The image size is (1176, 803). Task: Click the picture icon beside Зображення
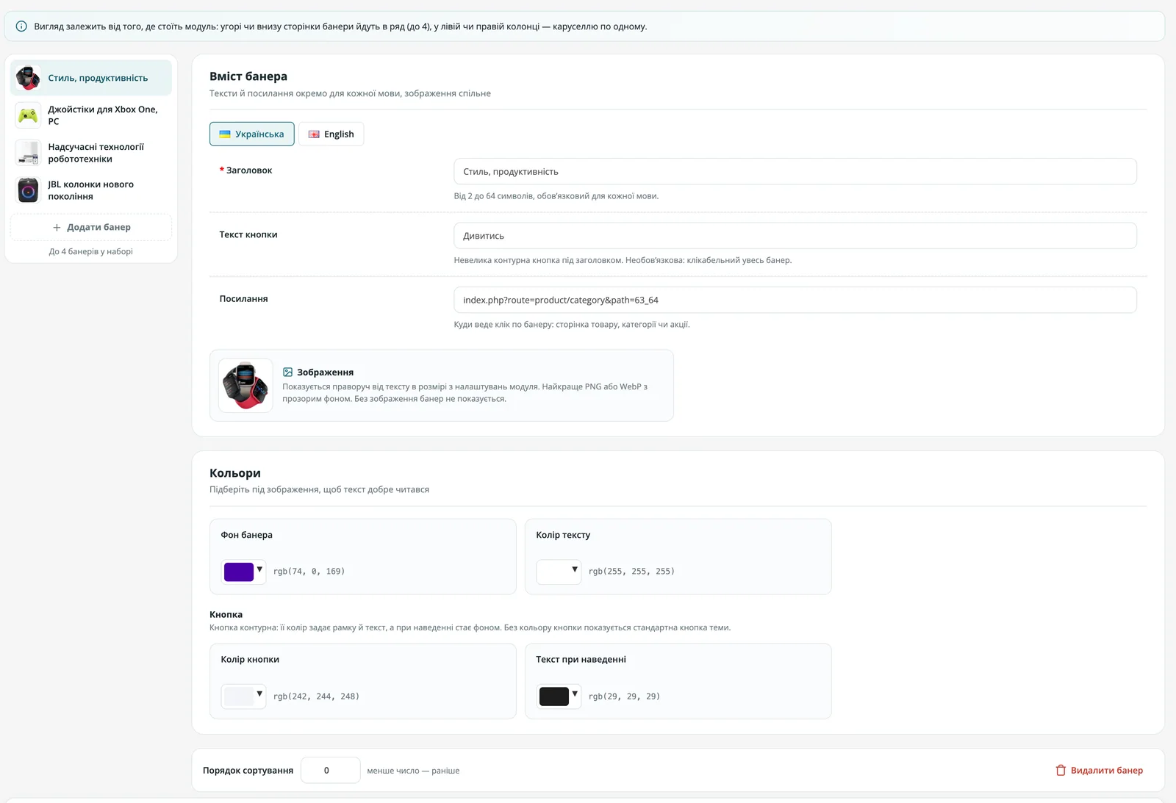pos(288,372)
